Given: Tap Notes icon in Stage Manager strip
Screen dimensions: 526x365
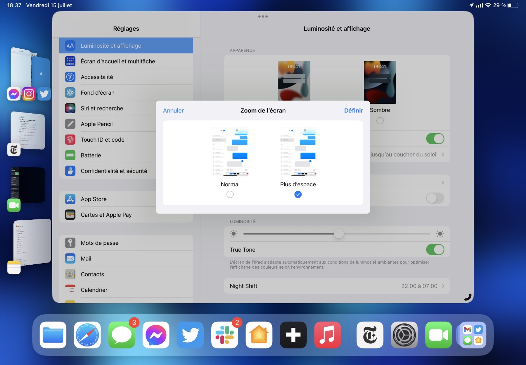Looking at the screenshot, I should [14, 267].
